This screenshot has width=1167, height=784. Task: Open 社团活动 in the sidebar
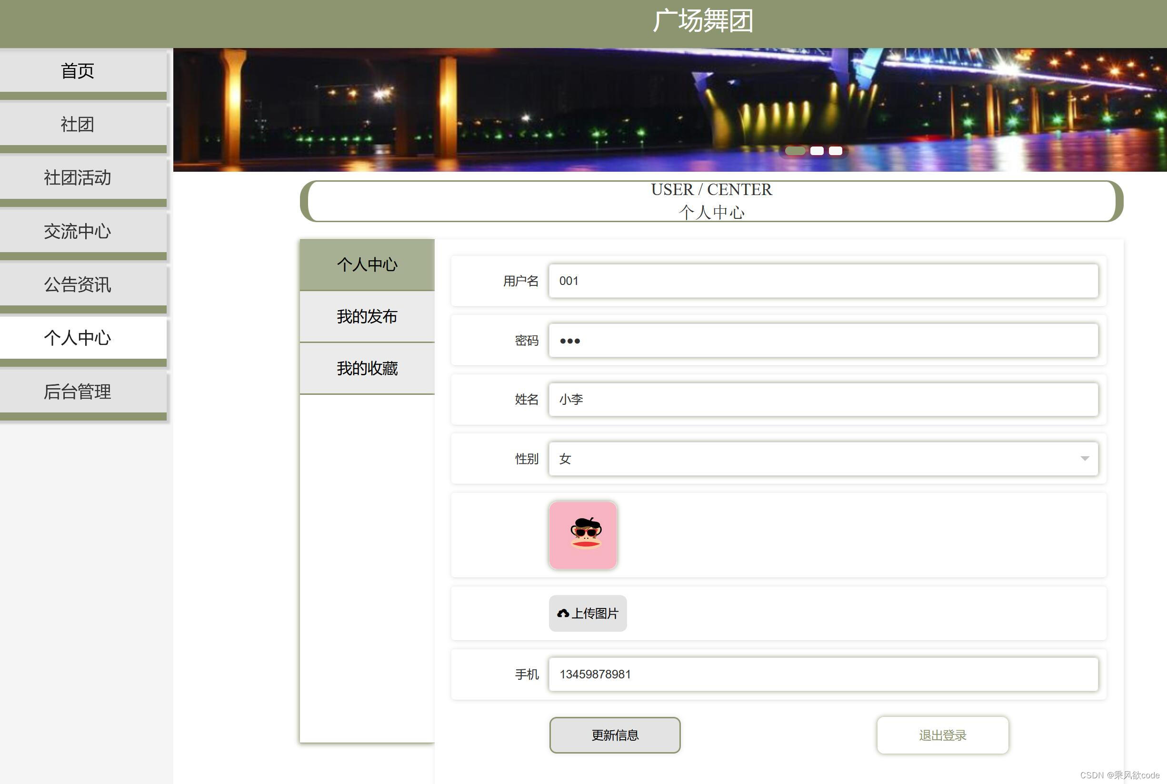coord(78,178)
